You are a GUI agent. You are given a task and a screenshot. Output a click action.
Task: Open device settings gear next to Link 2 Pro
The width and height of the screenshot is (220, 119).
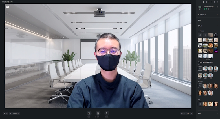(217, 7)
